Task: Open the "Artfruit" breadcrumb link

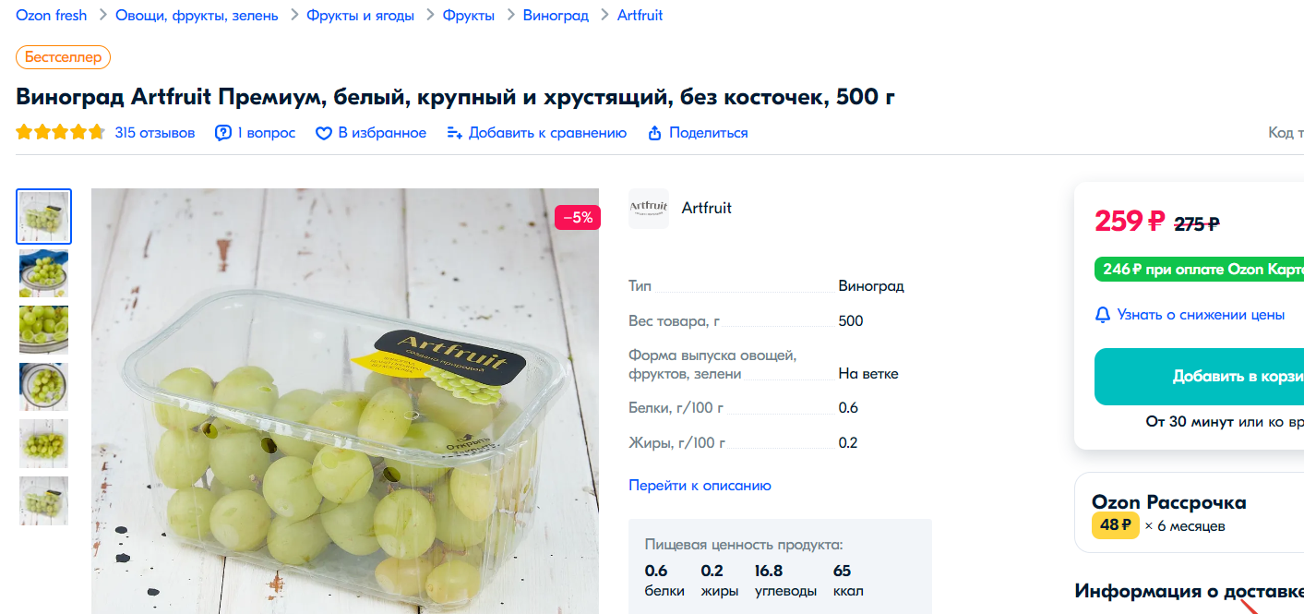Action: pos(640,16)
